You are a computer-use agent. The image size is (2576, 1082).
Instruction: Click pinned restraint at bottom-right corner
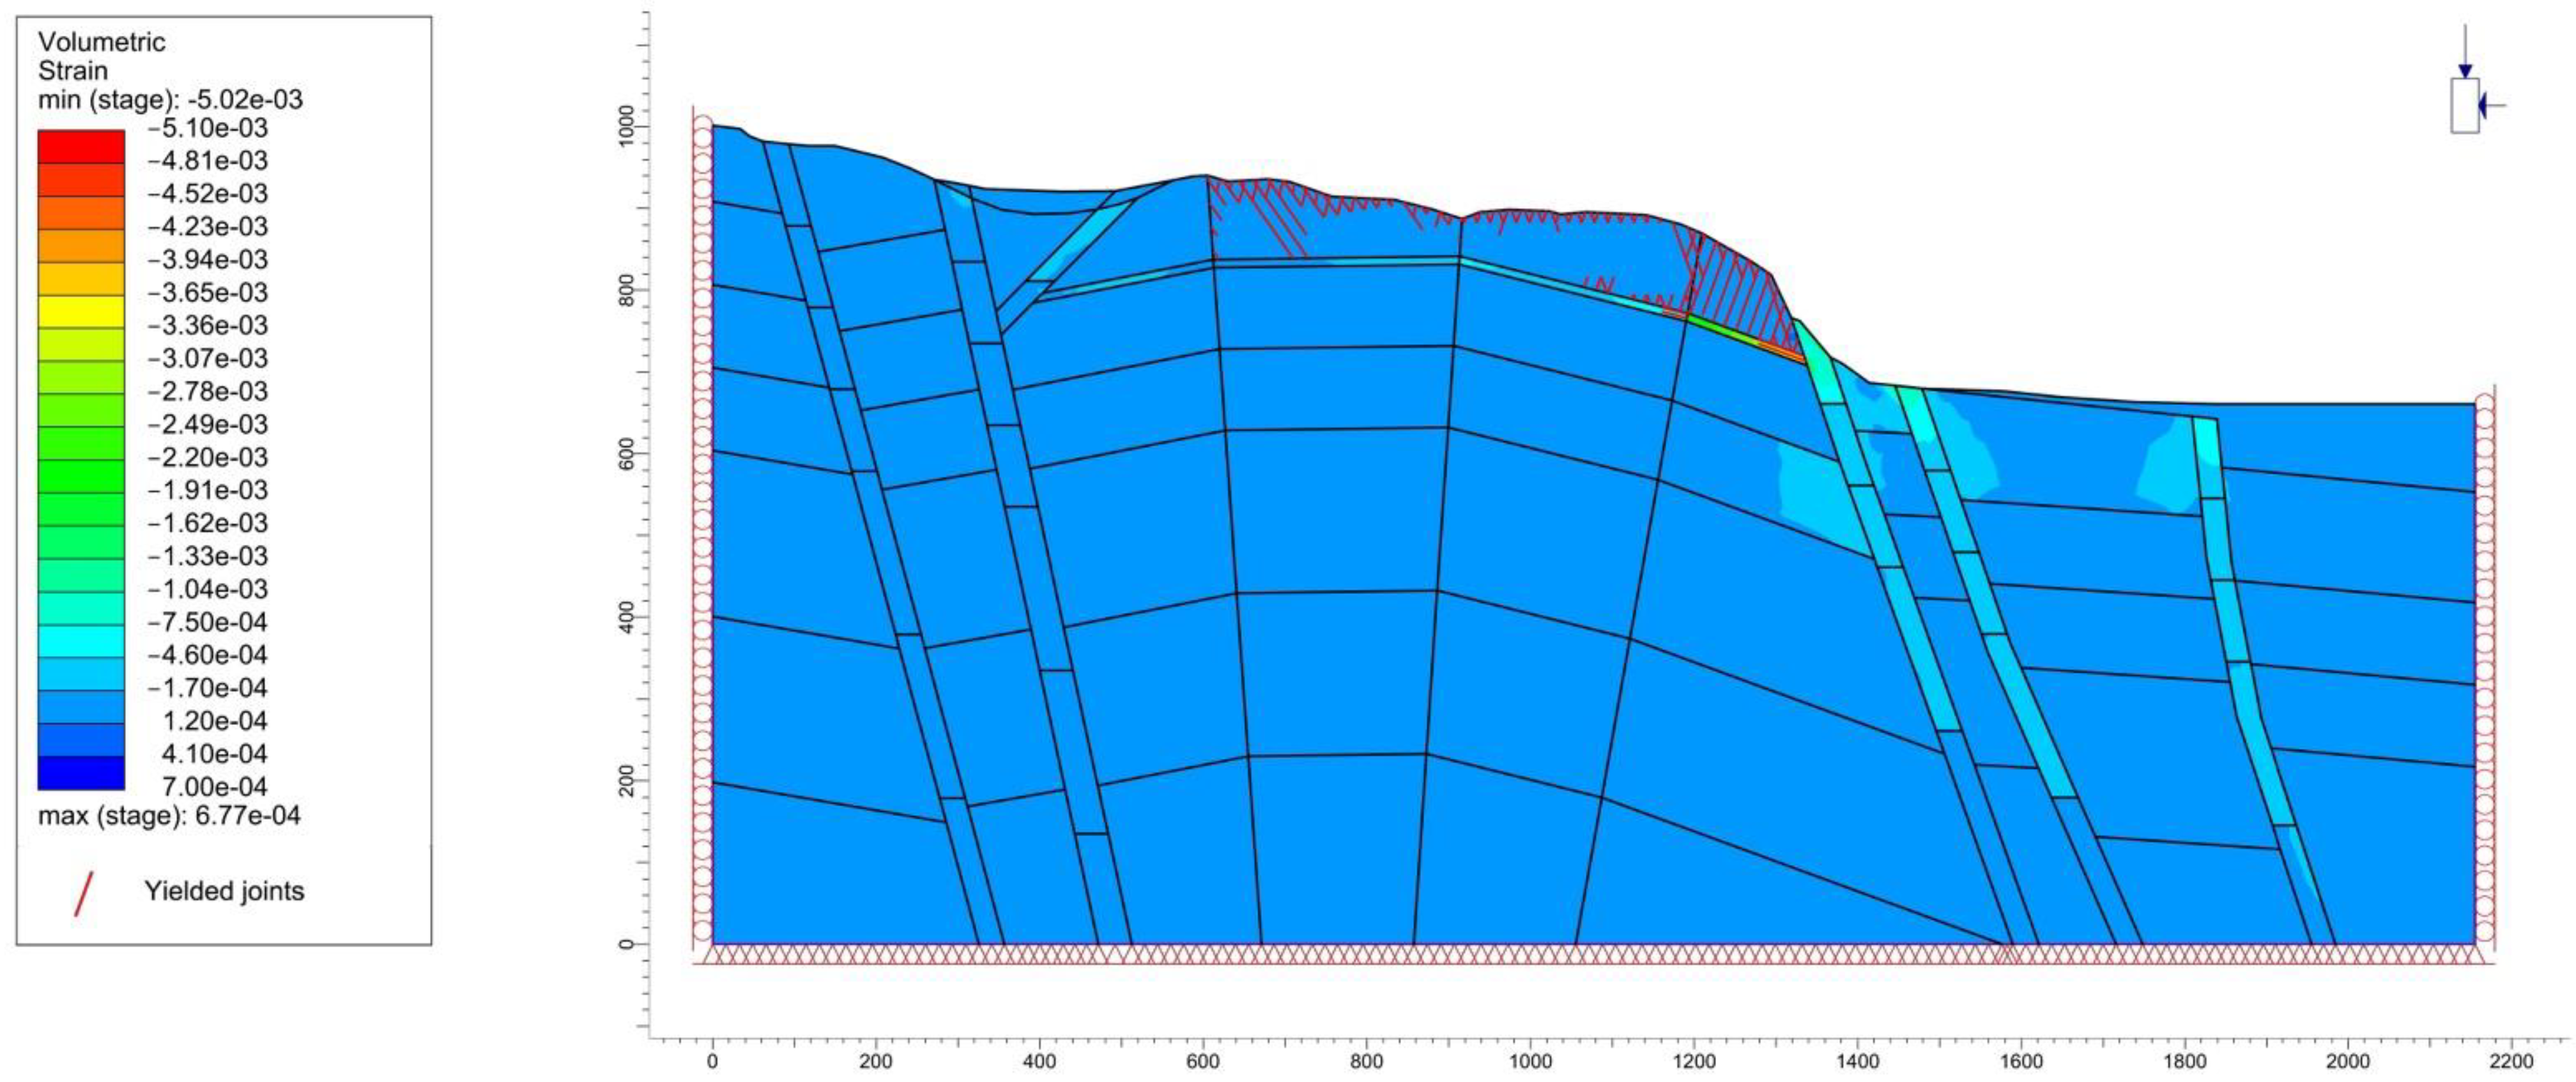tap(2476, 955)
